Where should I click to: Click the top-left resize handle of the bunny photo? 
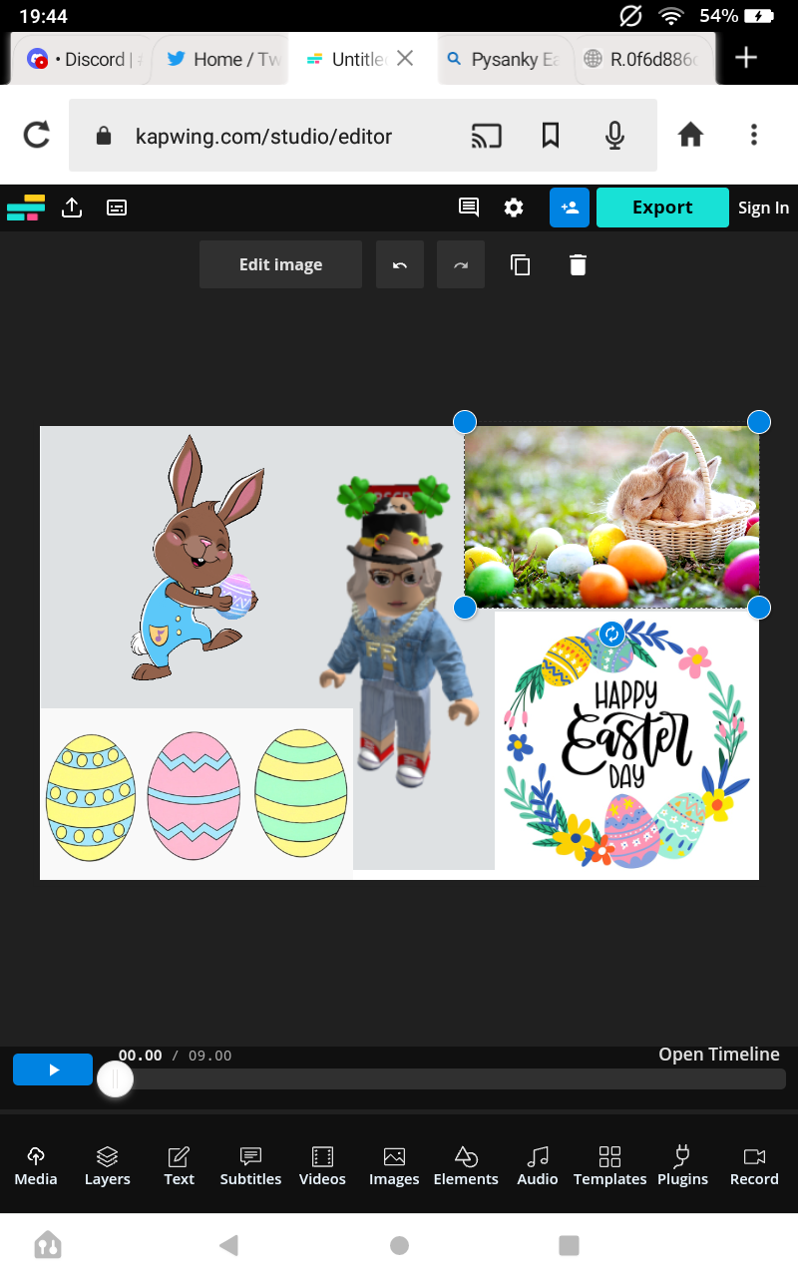[465, 421]
